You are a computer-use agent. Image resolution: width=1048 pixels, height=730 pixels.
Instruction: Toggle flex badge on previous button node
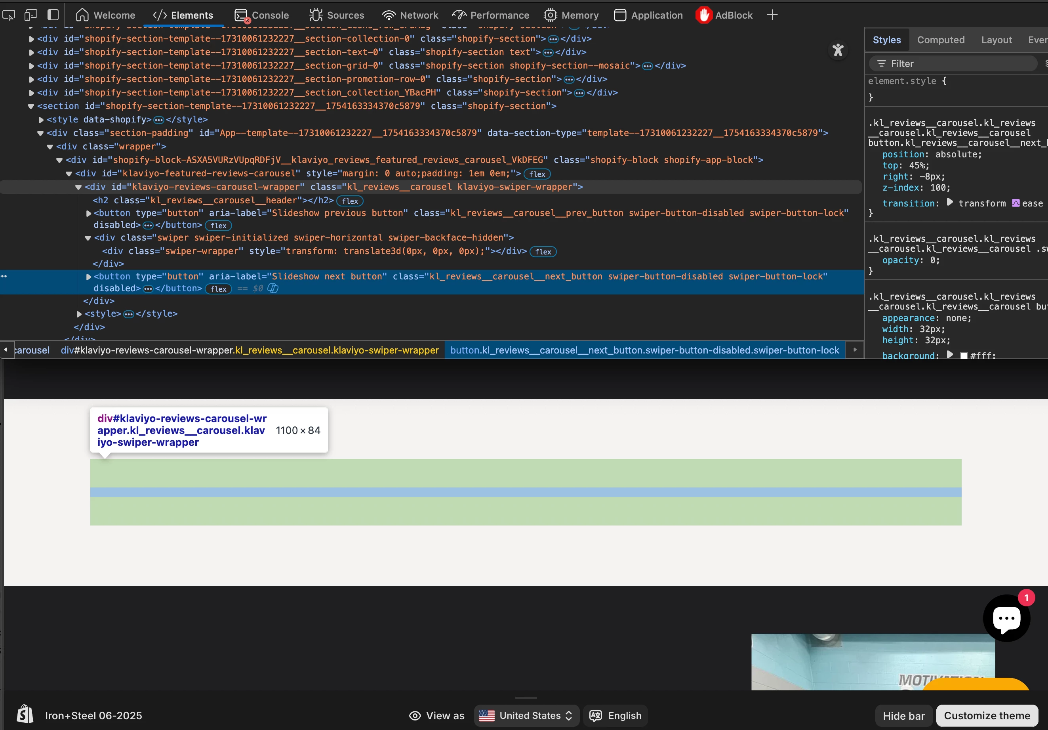coord(218,225)
